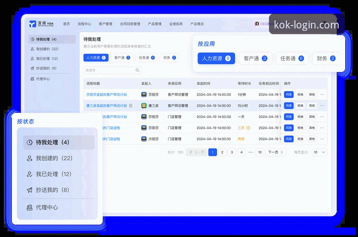Select 我已处理 (12) in enlarged 按状态 card
The image size is (358, 237).
coord(59,174)
